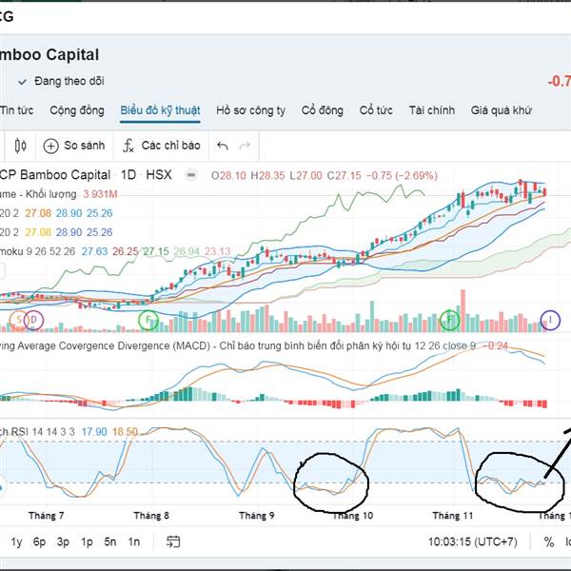Click the closing value C27.15

345,175
